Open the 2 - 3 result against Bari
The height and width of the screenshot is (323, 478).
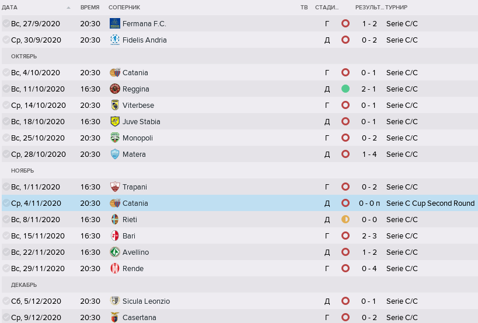(x=368, y=236)
